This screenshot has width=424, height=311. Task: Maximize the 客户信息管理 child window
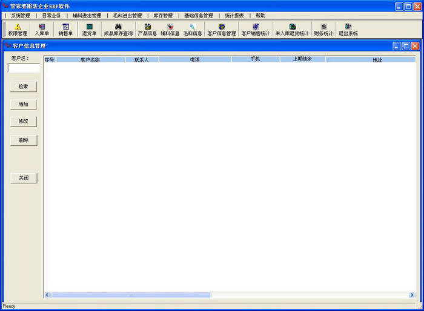tap(406, 46)
